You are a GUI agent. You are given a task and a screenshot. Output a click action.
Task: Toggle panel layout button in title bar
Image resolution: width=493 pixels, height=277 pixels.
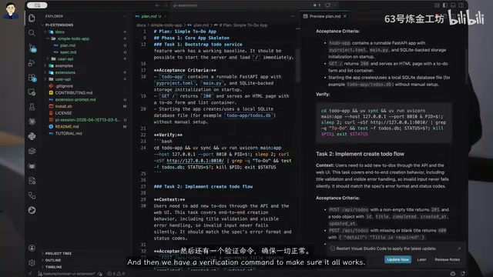click(x=453, y=5)
